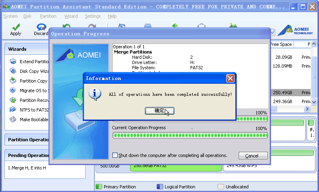The width and height of the screenshot is (319, 192).
Task: Click the Migrate OS wizard icon
Action: pos(13,91)
